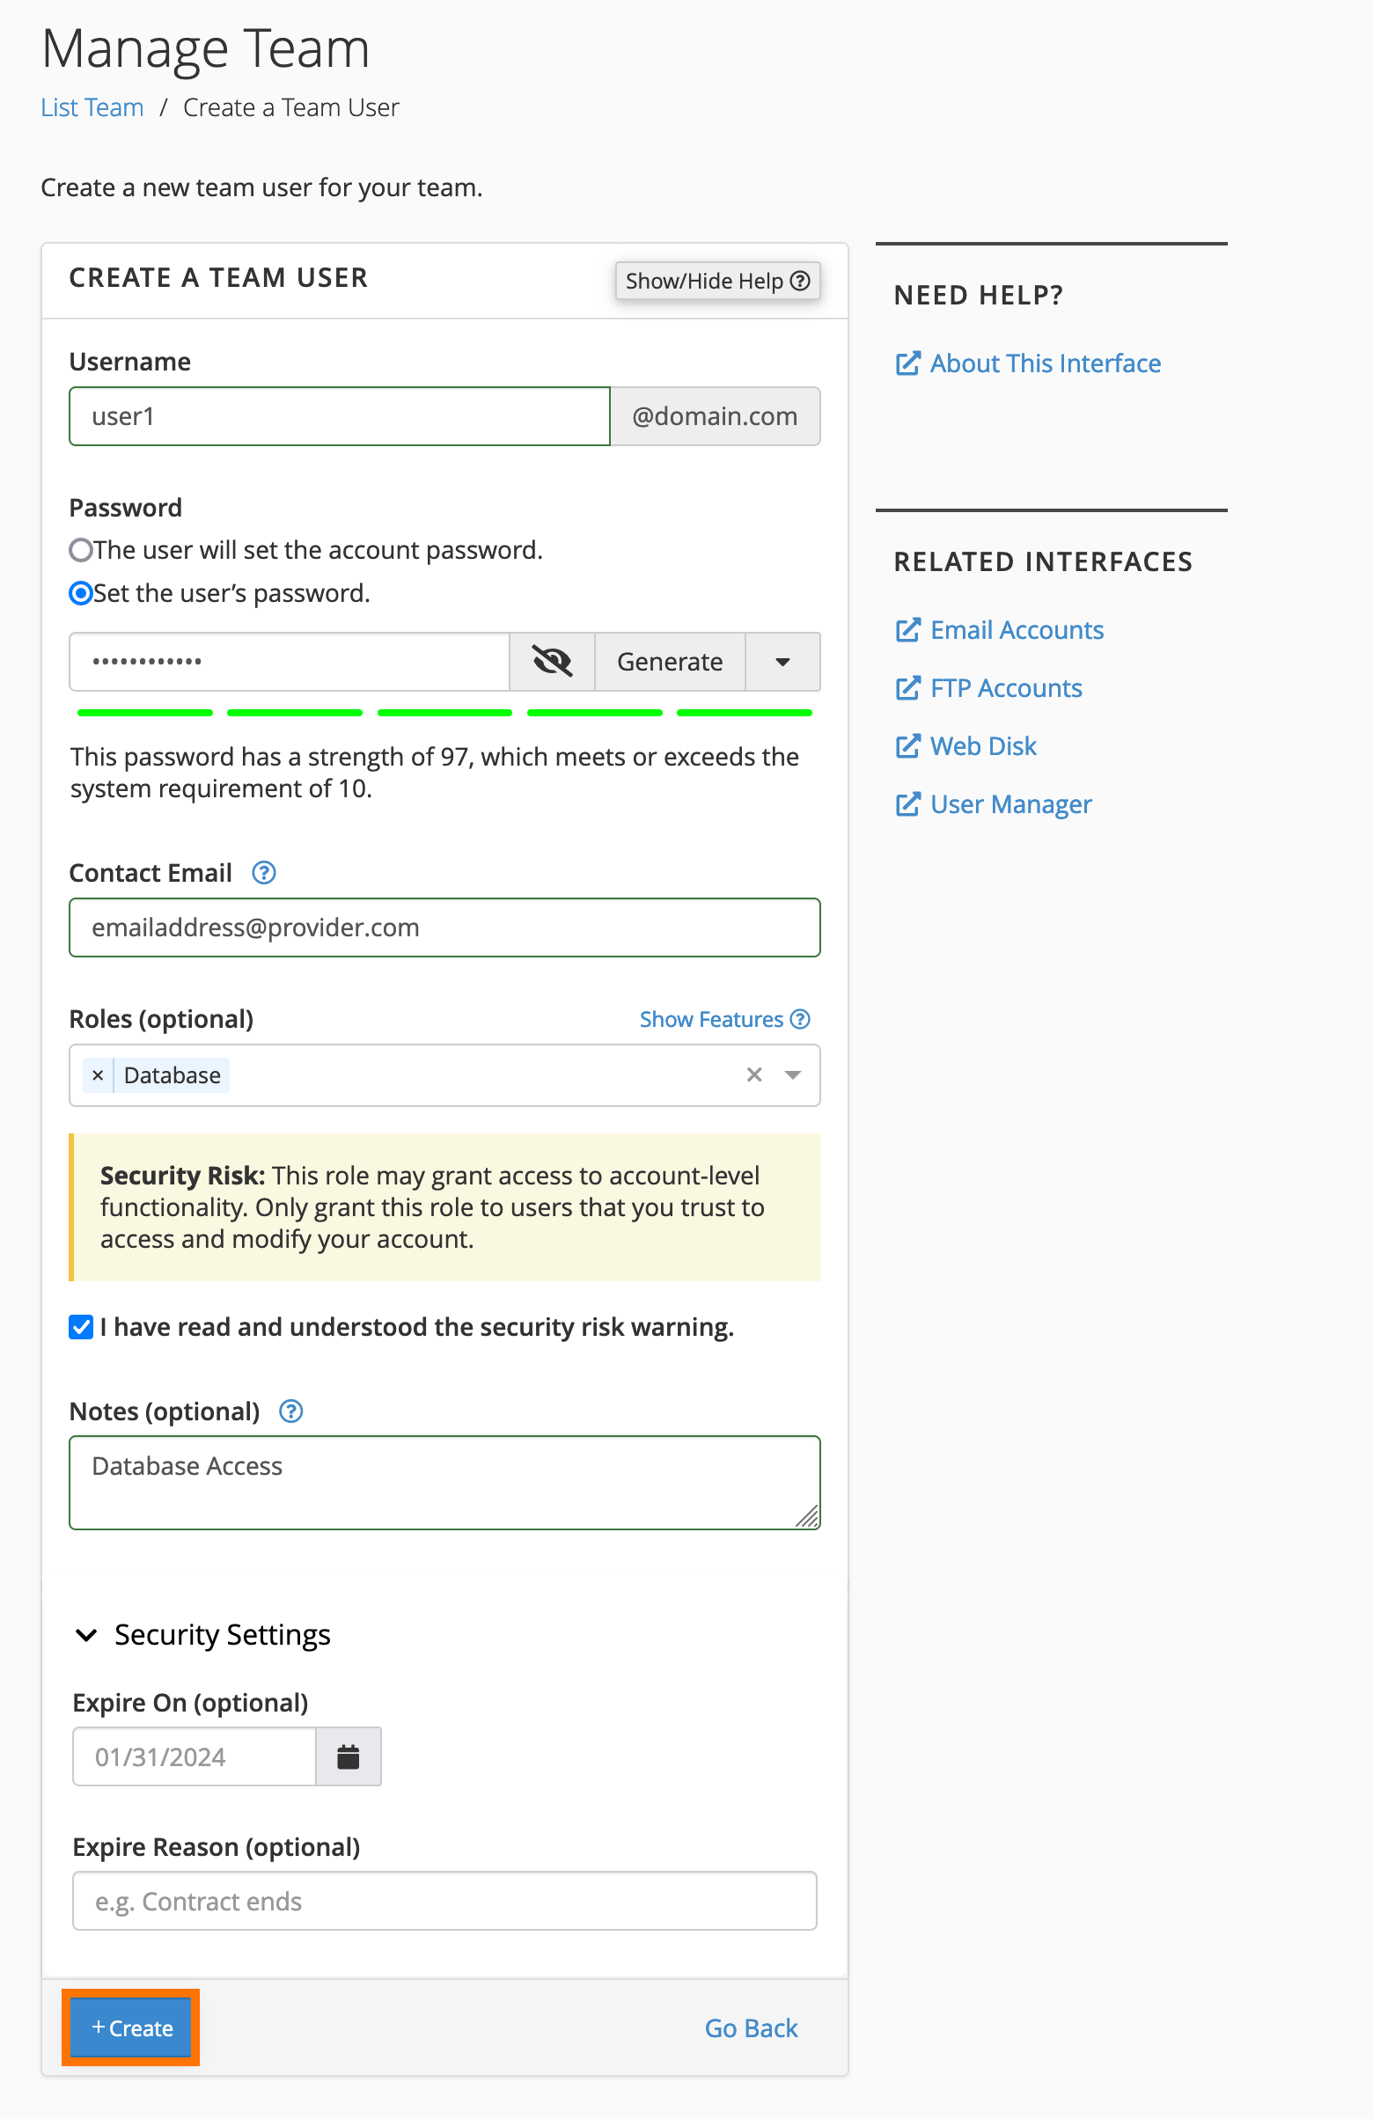Focus the Expire On date field
This screenshot has height=2119, width=1373.
point(195,1756)
